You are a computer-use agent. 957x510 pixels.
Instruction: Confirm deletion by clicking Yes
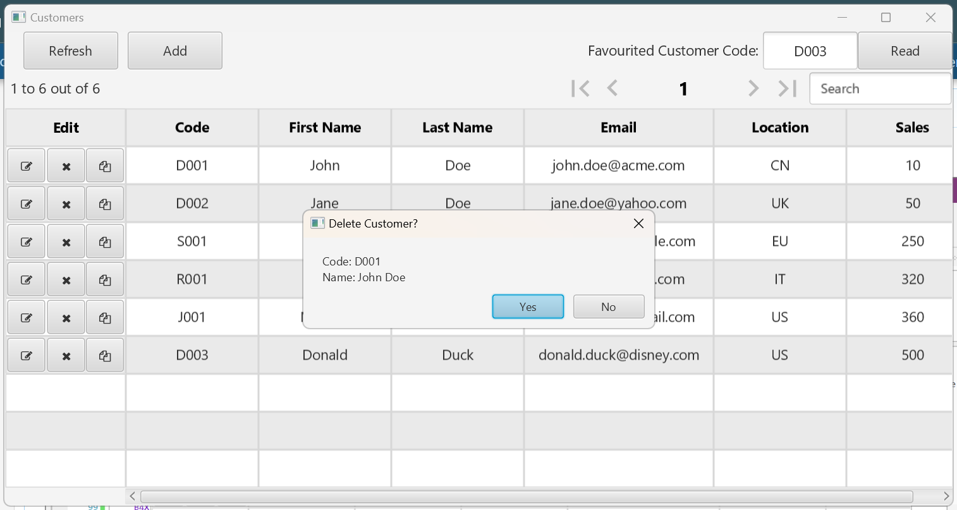pyautogui.click(x=528, y=307)
